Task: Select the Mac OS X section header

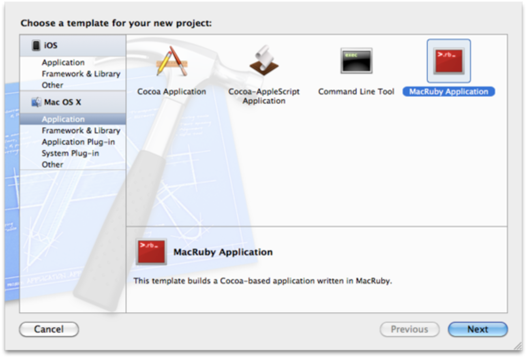Action: tap(73, 102)
